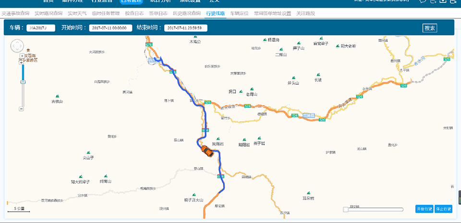
Task: Click the 朝阳岩 mountain marker icon
Action: pos(244,139)
